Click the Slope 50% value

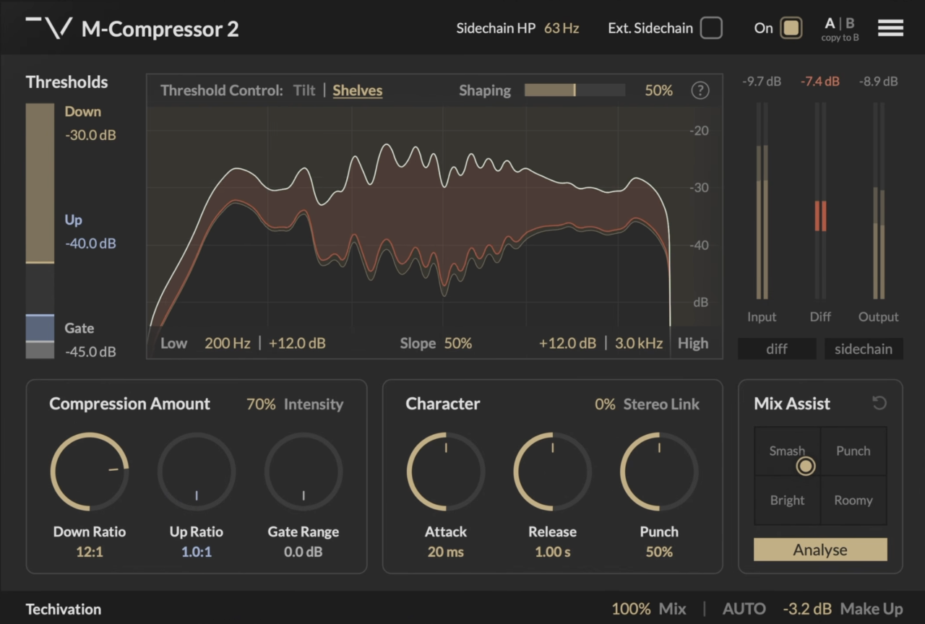tap(458, 343)
